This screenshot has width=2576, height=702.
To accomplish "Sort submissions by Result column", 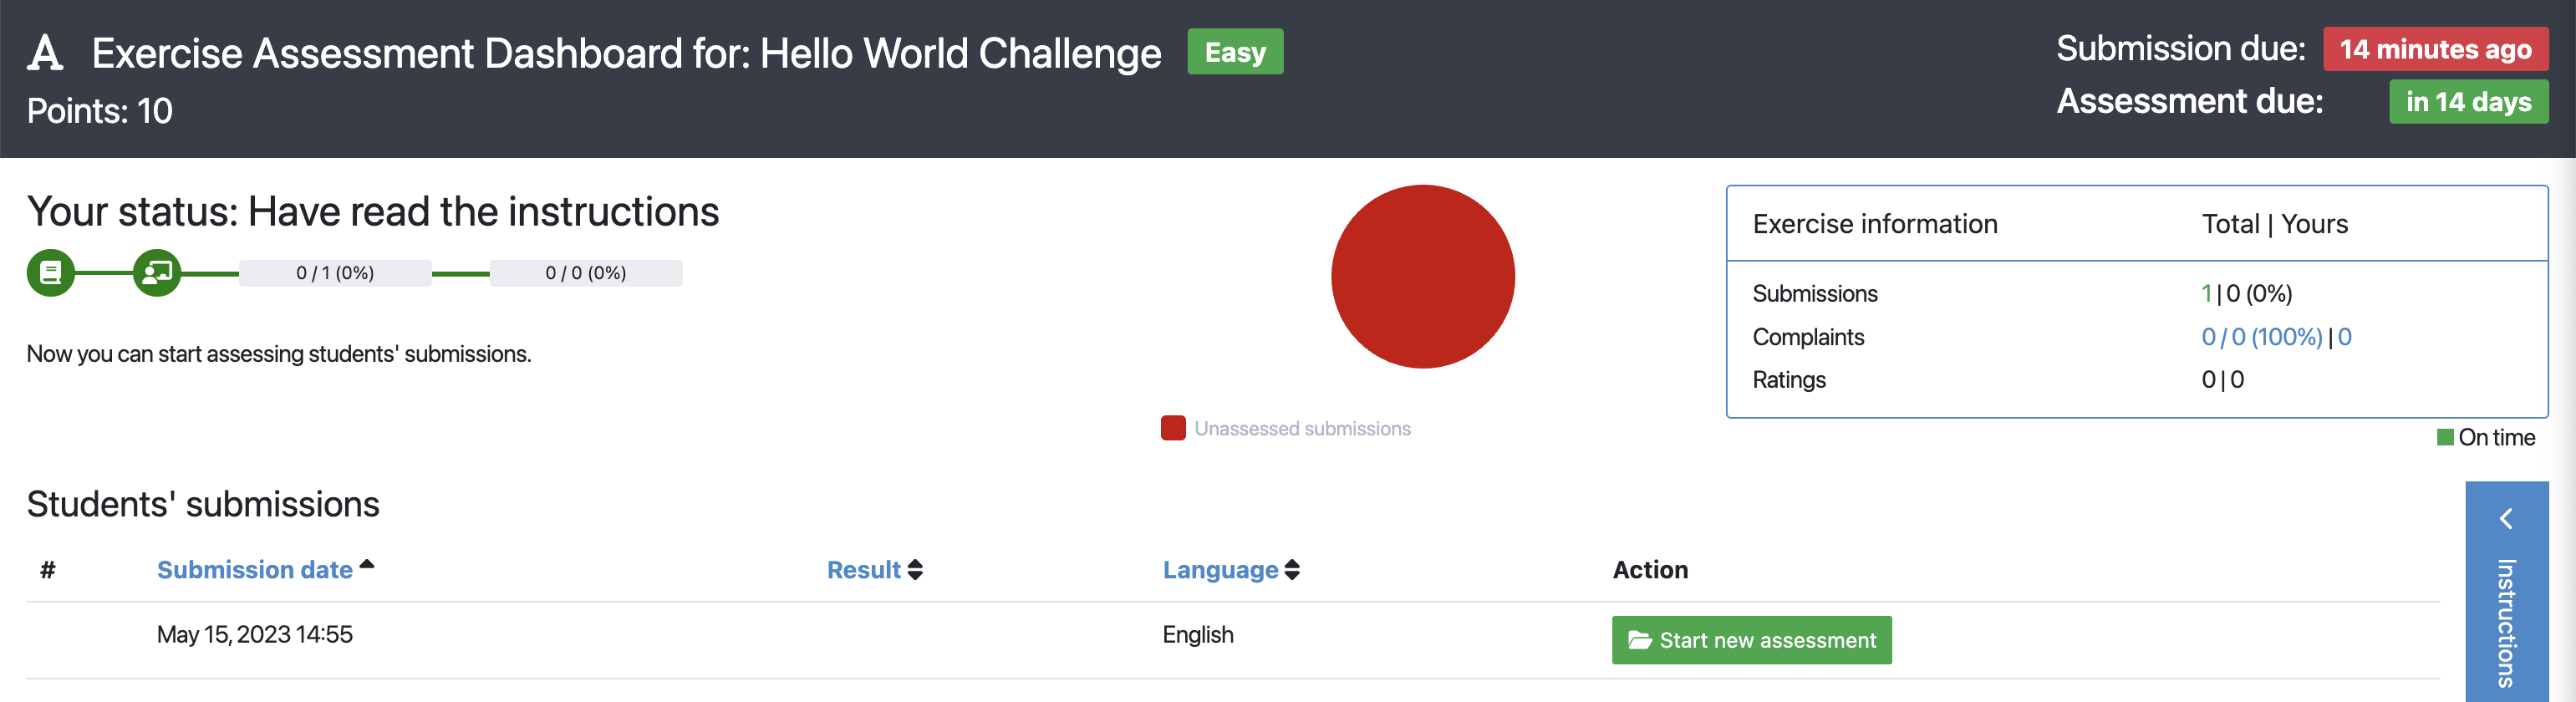I will coord(863,570).
